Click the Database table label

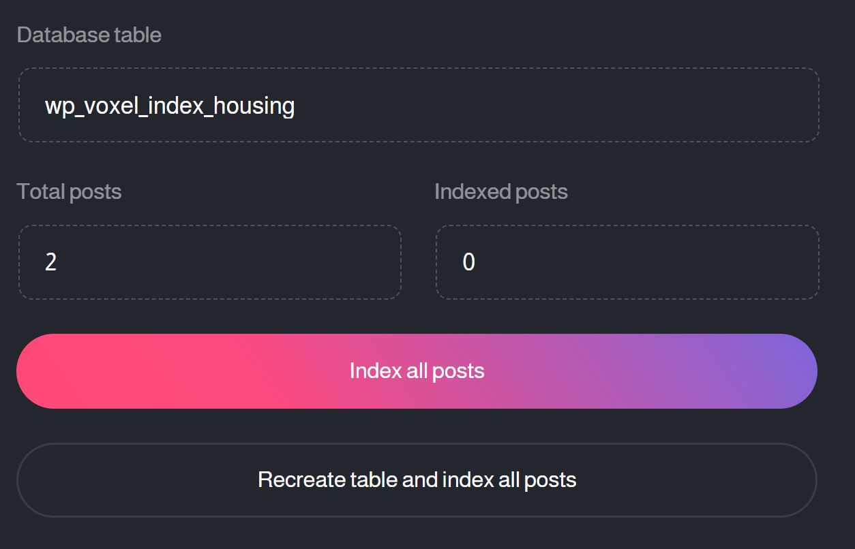coord(89,34)
